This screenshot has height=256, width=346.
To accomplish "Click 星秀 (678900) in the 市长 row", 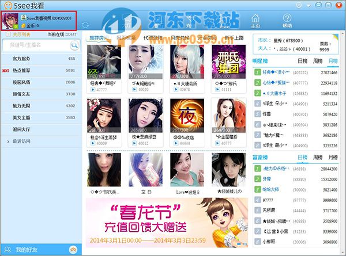I will coord(288,41).
